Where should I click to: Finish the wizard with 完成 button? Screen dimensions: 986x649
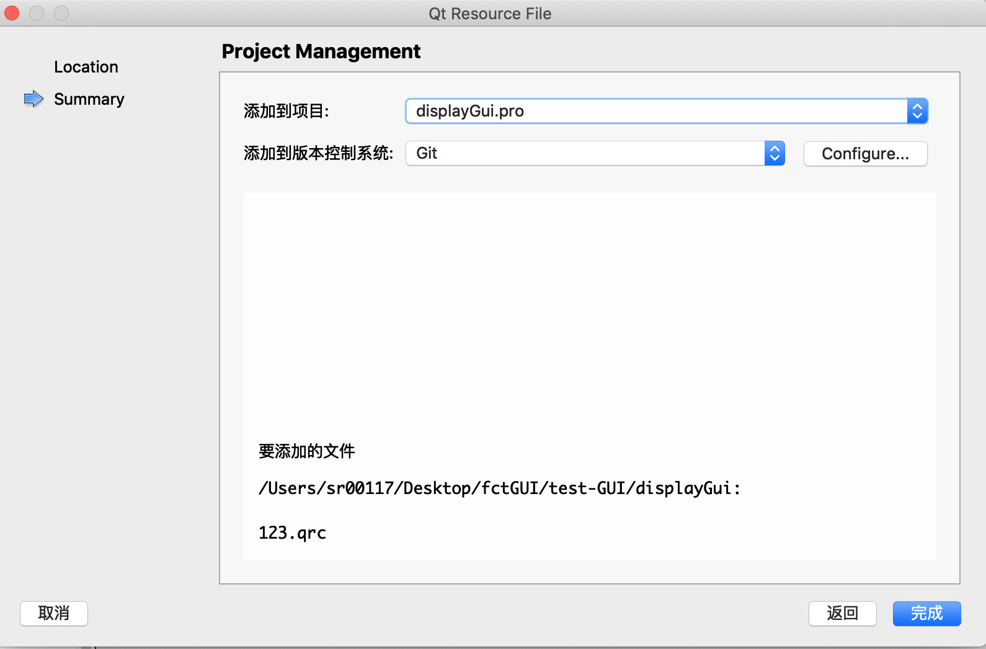pos(926,614)
